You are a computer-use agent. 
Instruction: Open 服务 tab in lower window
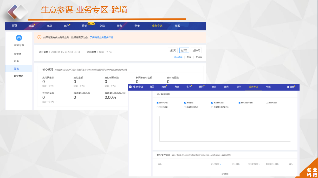(226, 87)
